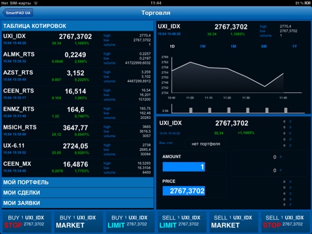The width and height of the screenshot is (312, 234).
Task: Tap the battery icon in status bar
Action: pyautogui.click(x=307, y=3)
